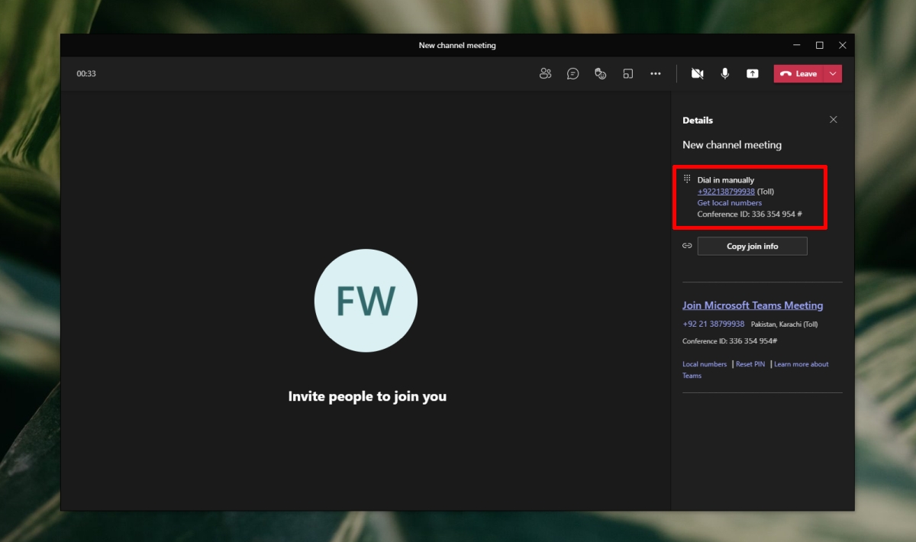Click the FW avatar circle
The height and width of the screenshot is (542, 916).
pyautogui.click(x=366, y=301)
